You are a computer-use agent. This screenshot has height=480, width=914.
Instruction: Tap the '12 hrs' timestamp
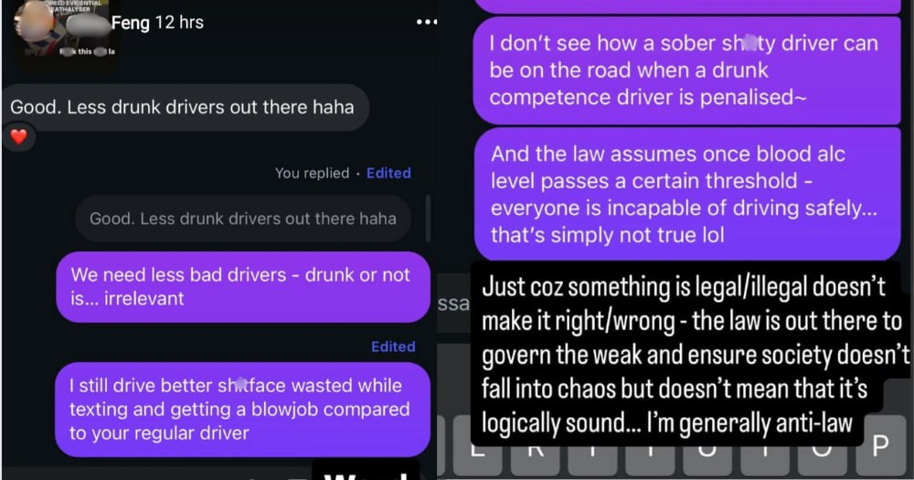[x=179, y=23]
